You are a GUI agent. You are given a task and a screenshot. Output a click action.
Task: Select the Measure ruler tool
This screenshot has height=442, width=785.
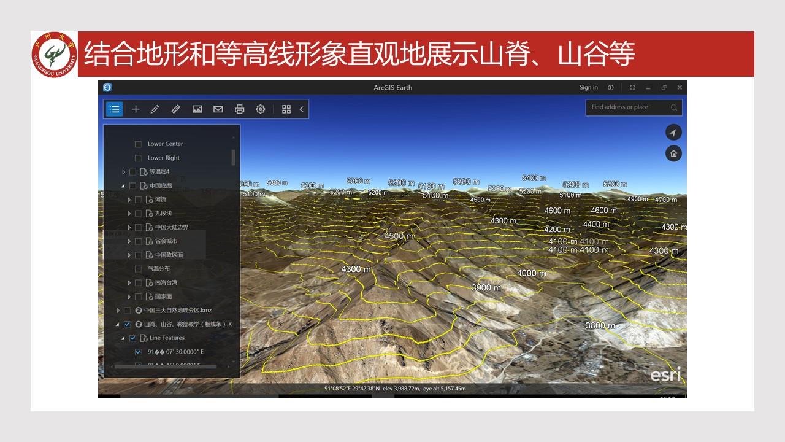(175, 109)
